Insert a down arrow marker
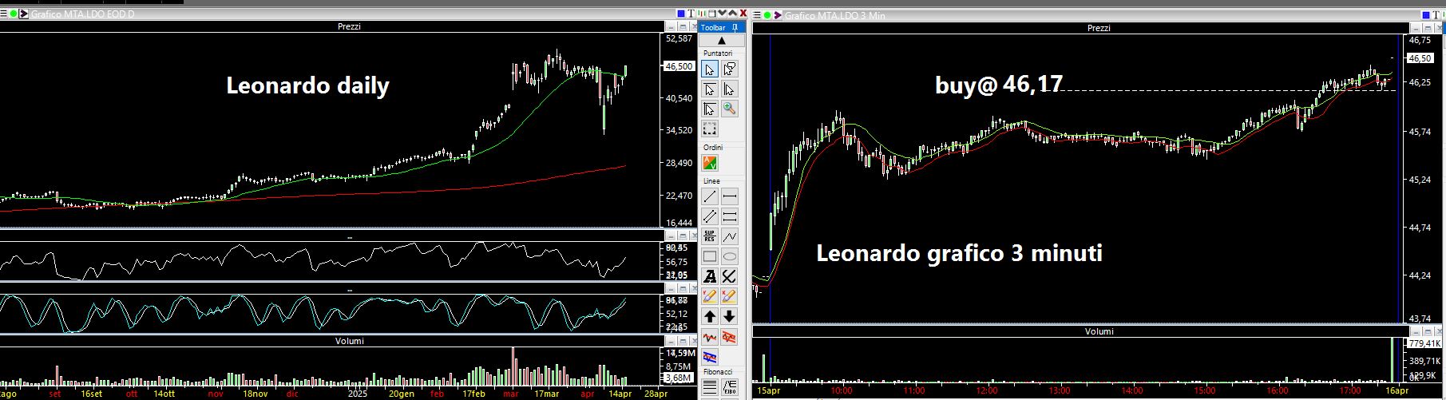Viewport: 1446px width, 400px height. [729, 317]
